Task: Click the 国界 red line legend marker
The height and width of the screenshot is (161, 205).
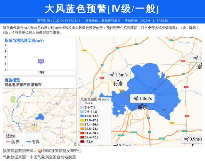Action: pyautogui.click(x=8, y=142)
